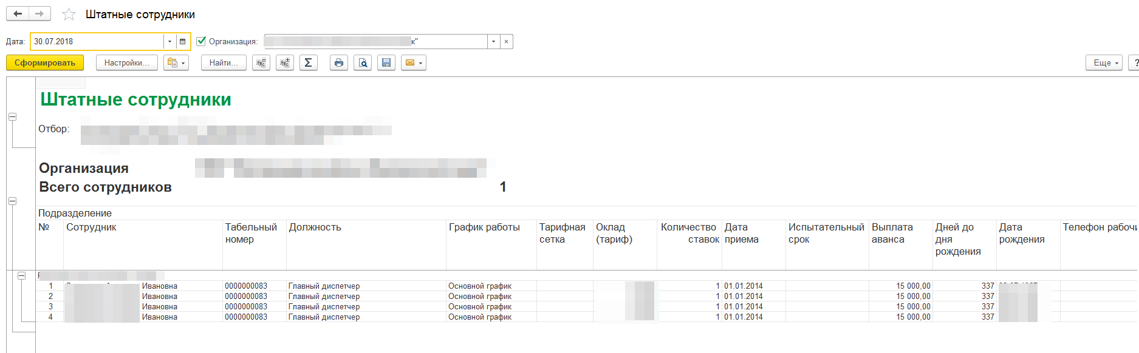
Task: Collapse the employee rows group
Action: [x=22, y=275]
